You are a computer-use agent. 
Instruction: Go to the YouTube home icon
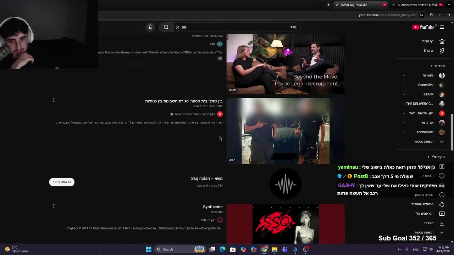point(442,41)
